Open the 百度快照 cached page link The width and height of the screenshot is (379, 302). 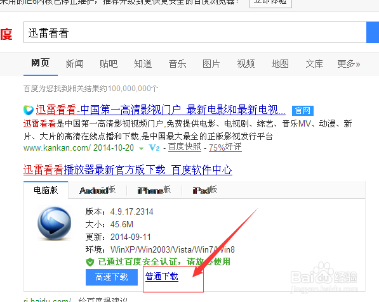185,147
